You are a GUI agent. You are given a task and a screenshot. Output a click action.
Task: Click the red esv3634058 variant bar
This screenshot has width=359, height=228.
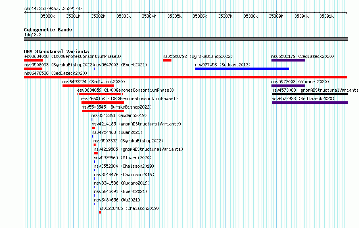point(33,60)
